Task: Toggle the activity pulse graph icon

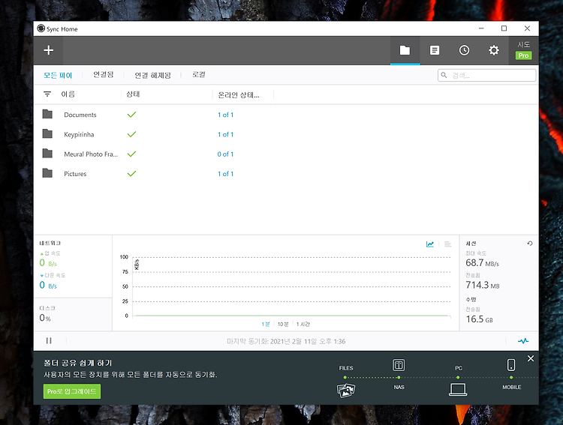Action: point(523,341)
